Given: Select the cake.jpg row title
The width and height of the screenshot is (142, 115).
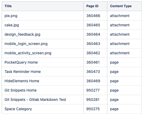Looking at the screenshot, I should 12,25.
